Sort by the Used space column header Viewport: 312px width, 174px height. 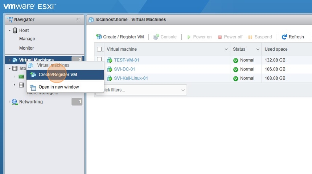(276, 49)
